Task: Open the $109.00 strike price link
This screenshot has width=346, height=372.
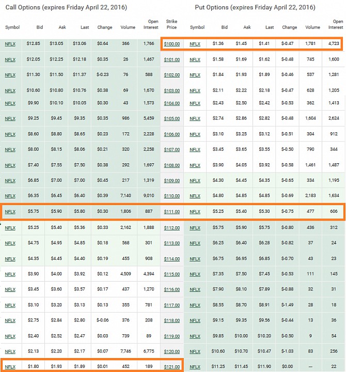Action: click(171, 180)
